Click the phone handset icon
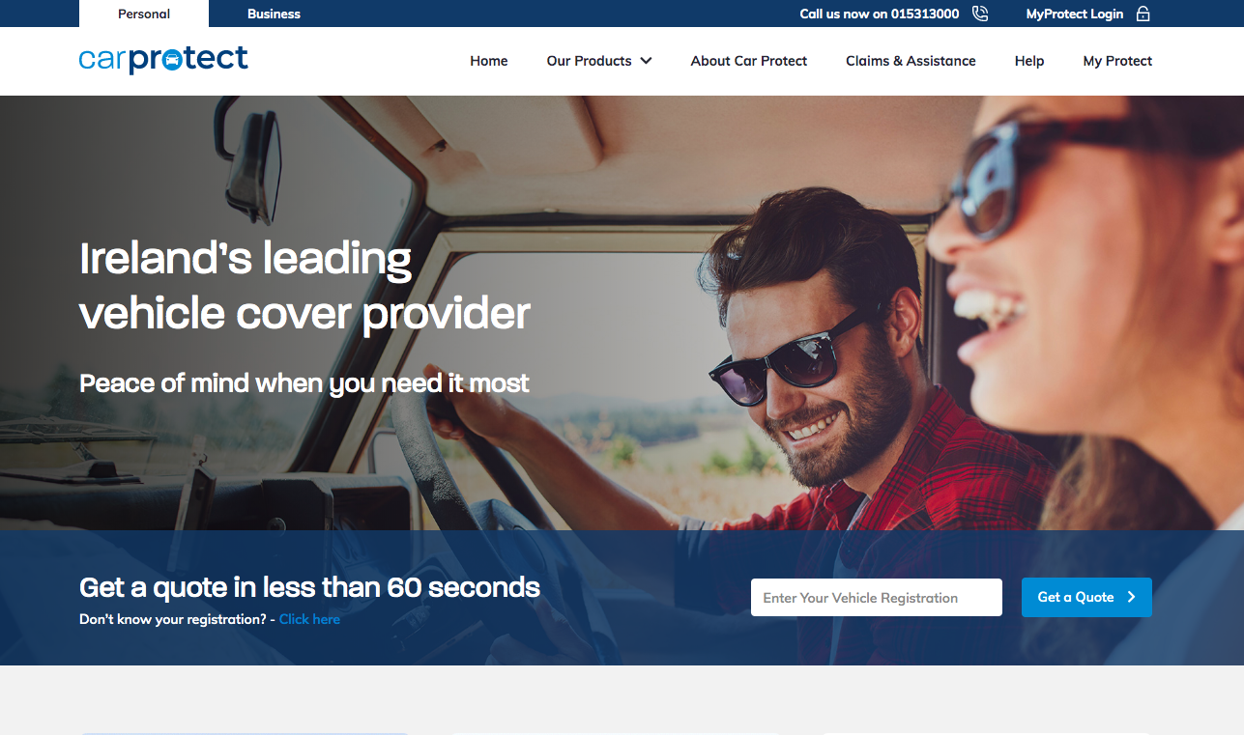Screen dimensions: 1244x735 [x=980, y=14]
